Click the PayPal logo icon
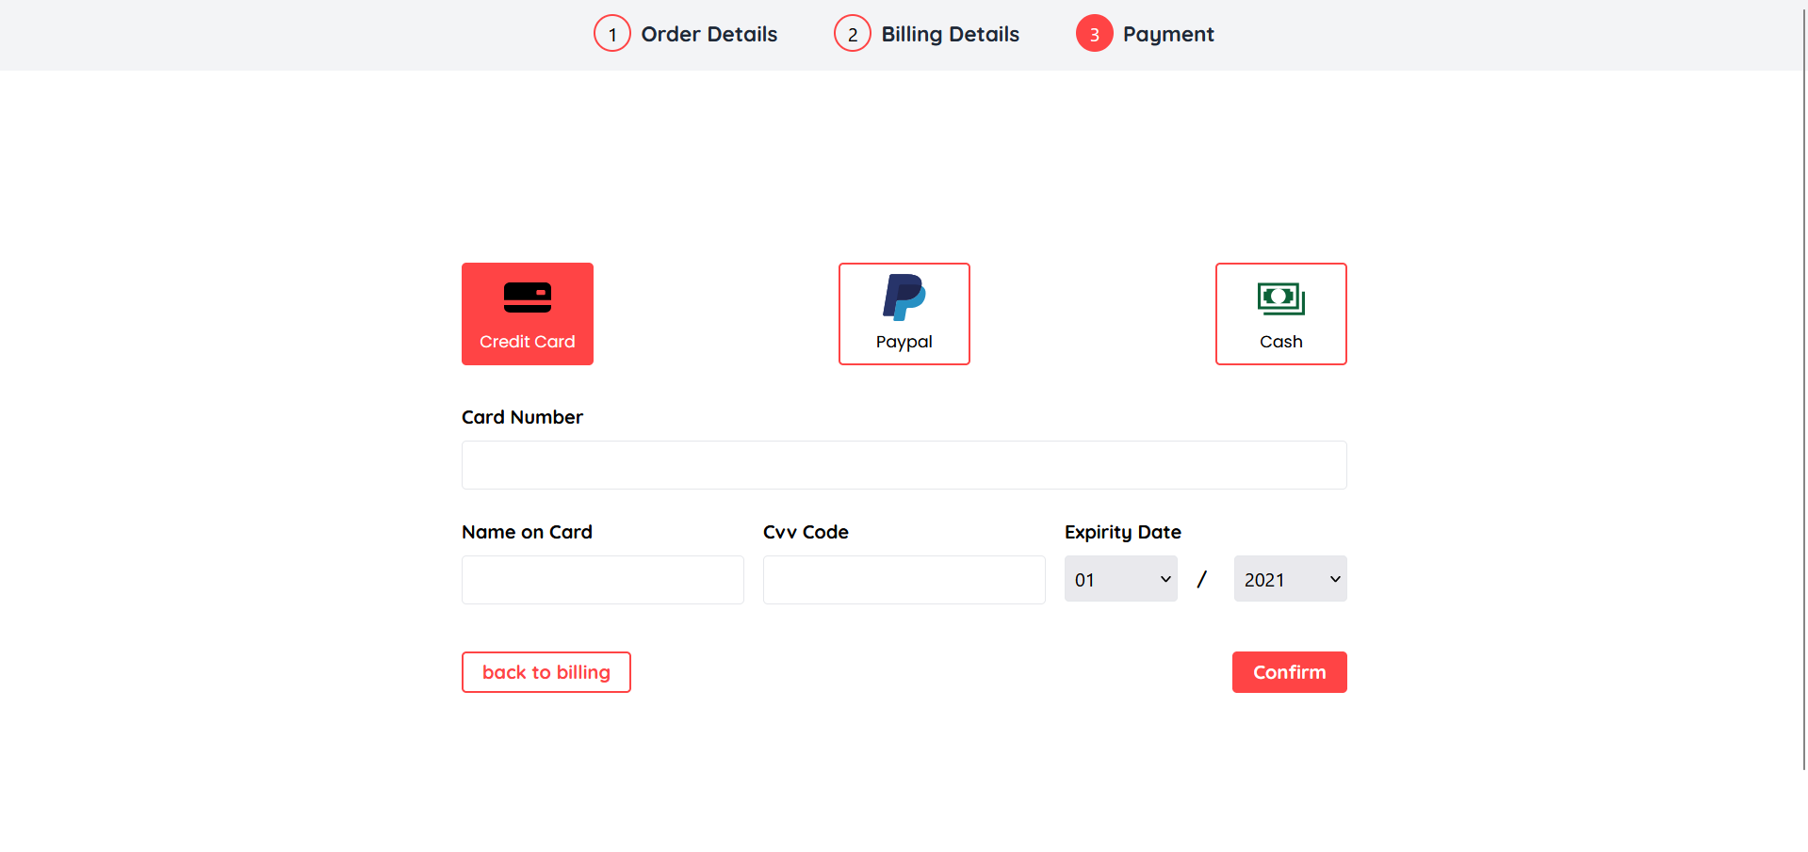The width and height of the screenshot is (1808, 852). pos(904,297)
